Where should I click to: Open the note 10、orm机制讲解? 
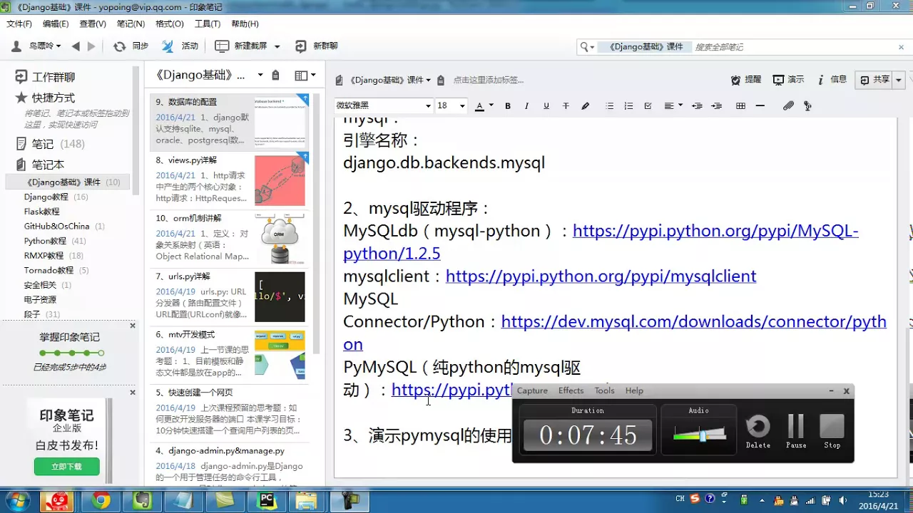(x=229, y=239)
